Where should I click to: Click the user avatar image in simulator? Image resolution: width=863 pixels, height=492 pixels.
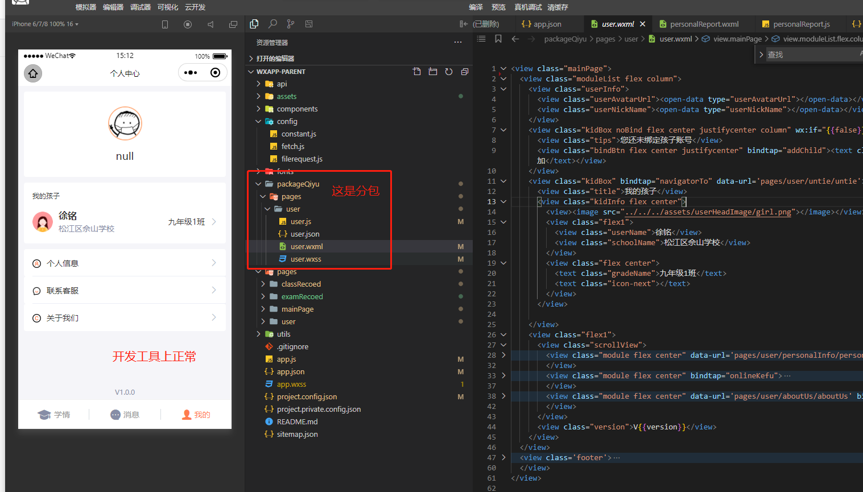coord(125,123)
